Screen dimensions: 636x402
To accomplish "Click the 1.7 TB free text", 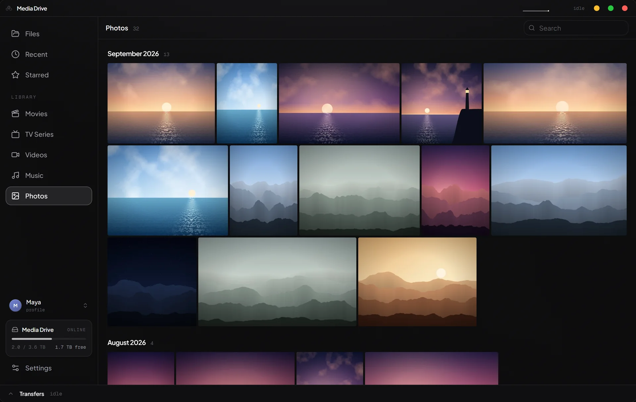I will [x=71, y=347].
